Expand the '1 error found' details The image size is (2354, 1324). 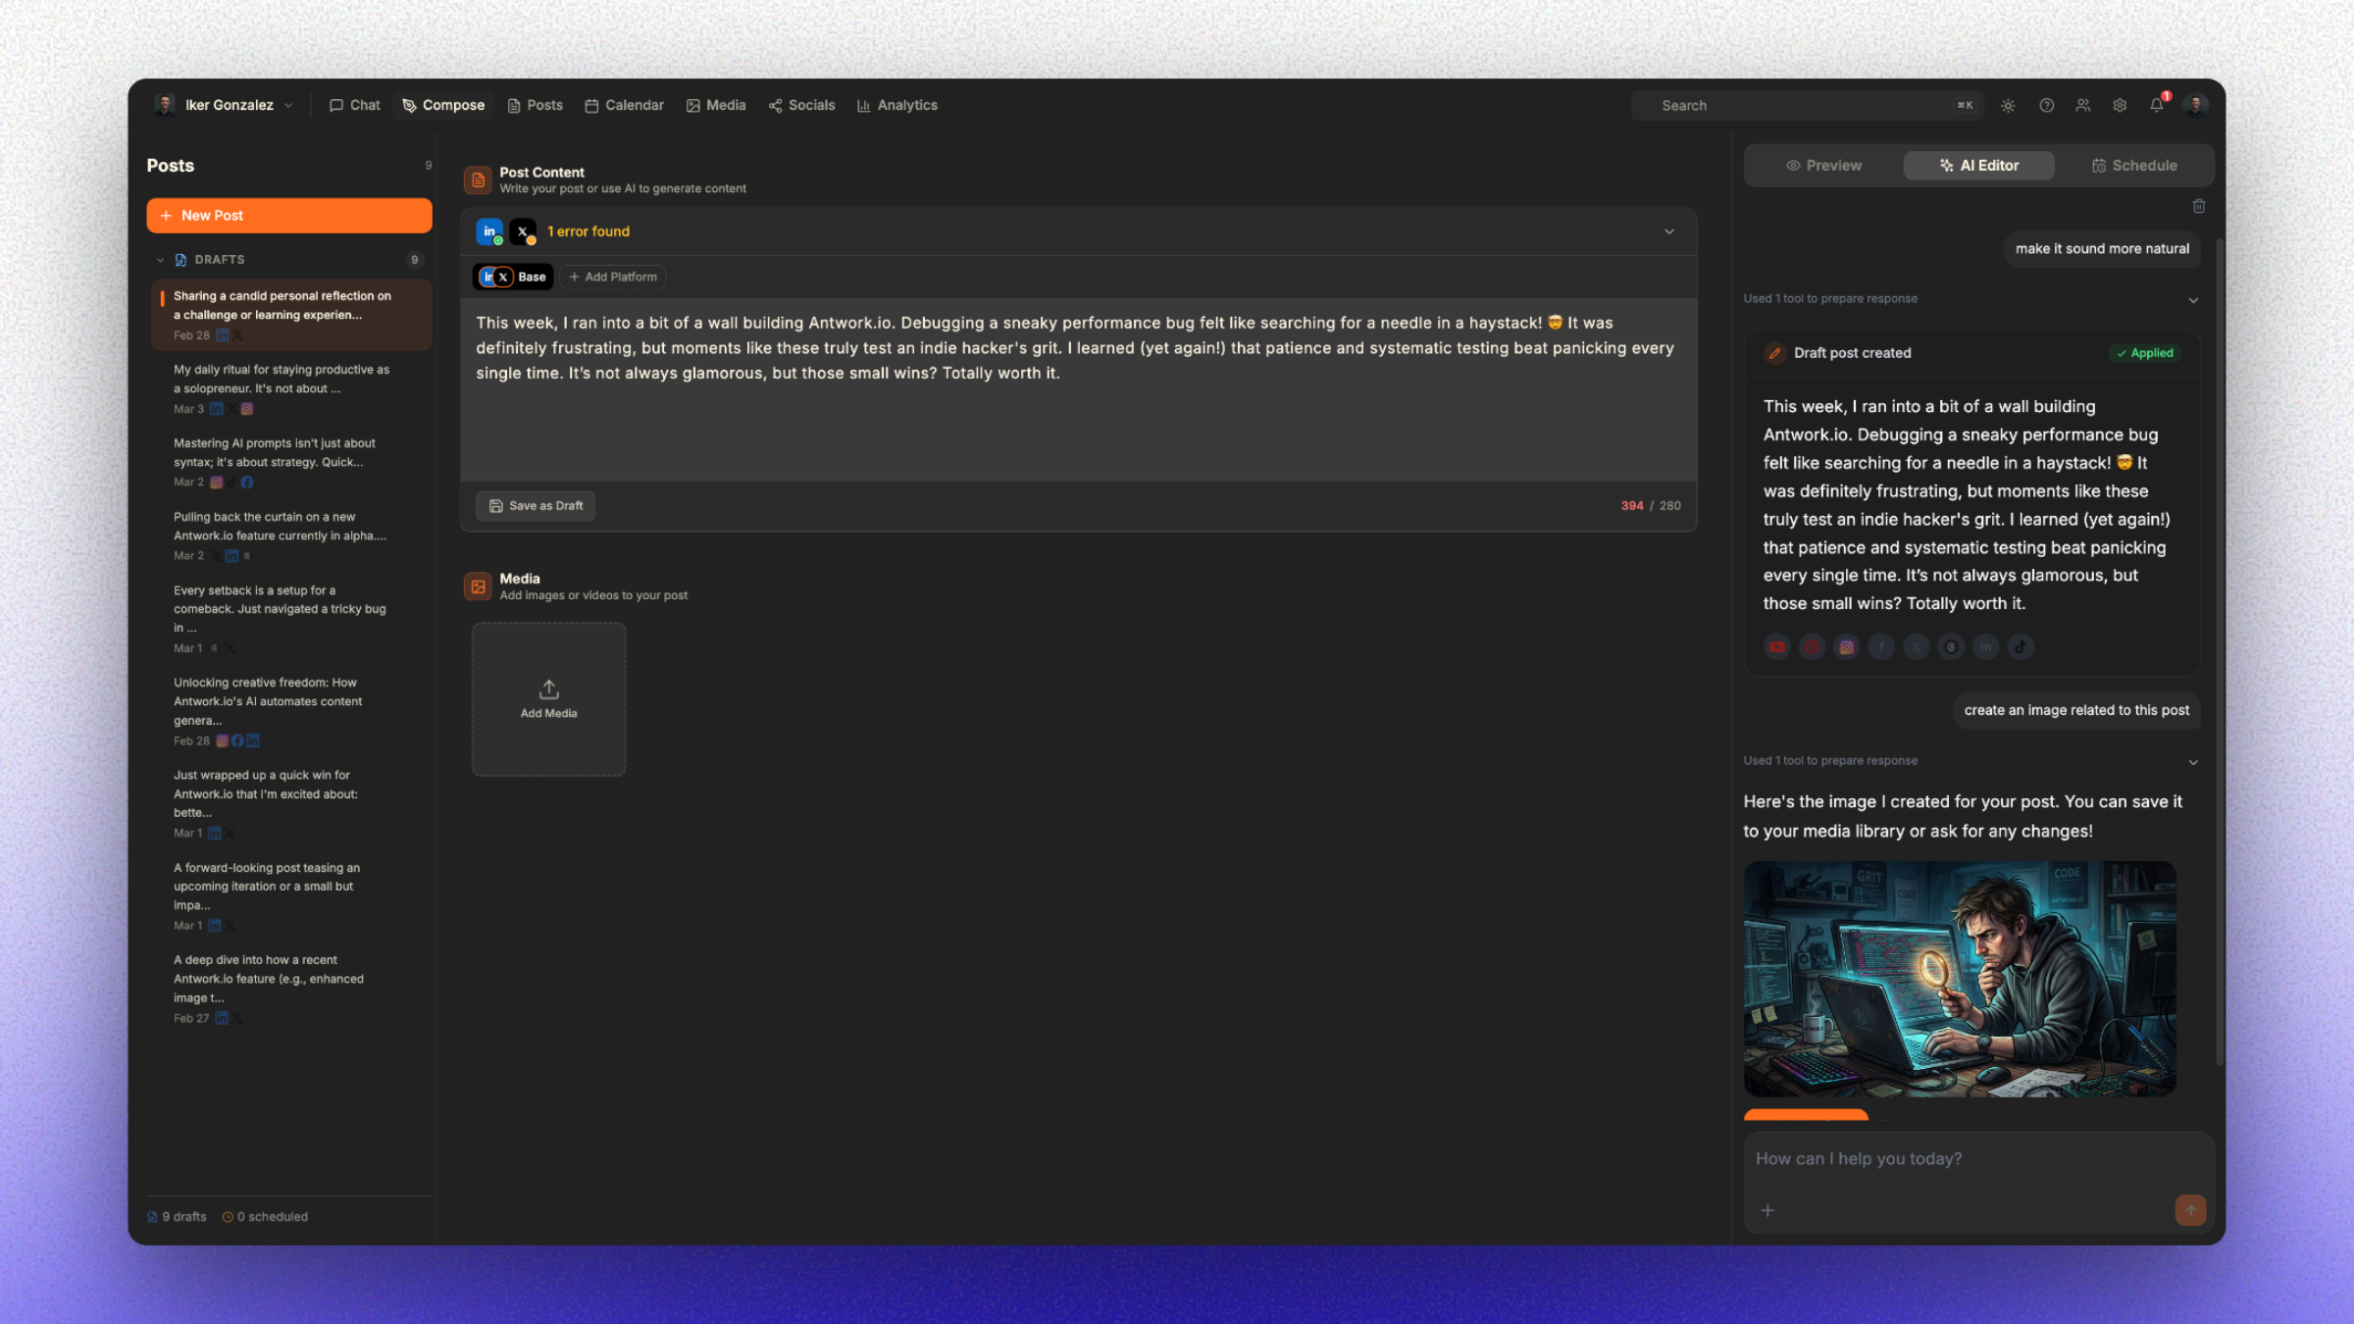pyautogui.click(x=1669, y=231)
